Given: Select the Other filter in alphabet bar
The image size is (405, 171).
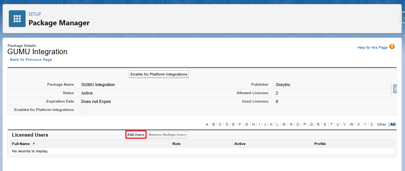Looking at the screenshot, I should [x=382, y=124].
